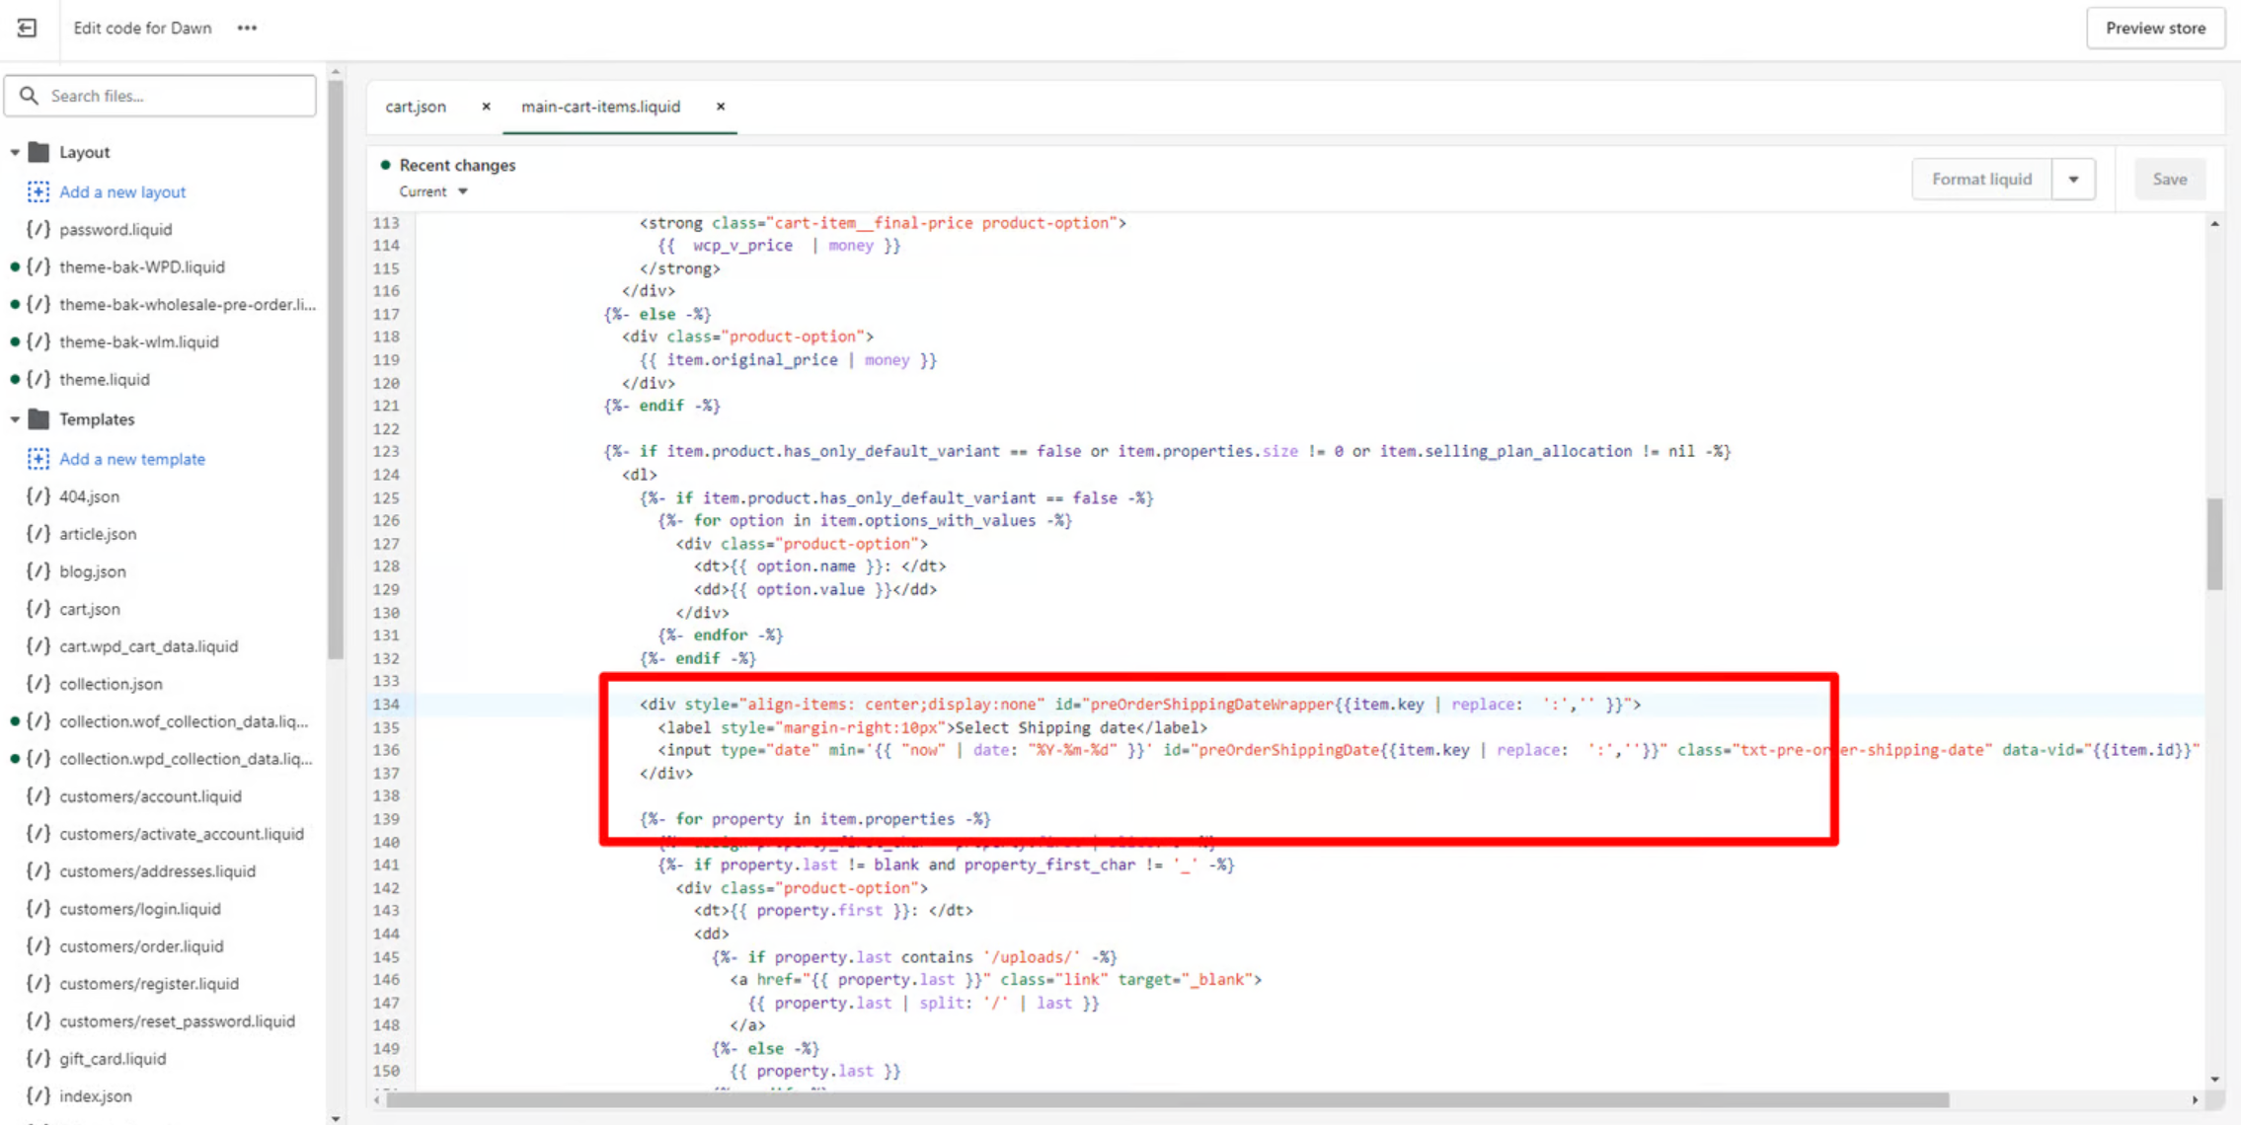The image size is (2241, 1125).
Task: Click the Templates folder icon
Action: [39, 419]
